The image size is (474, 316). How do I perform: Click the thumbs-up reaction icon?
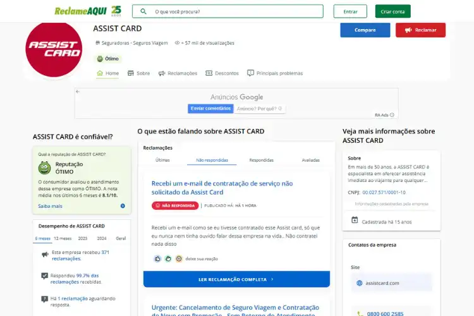tap(157, 258)
